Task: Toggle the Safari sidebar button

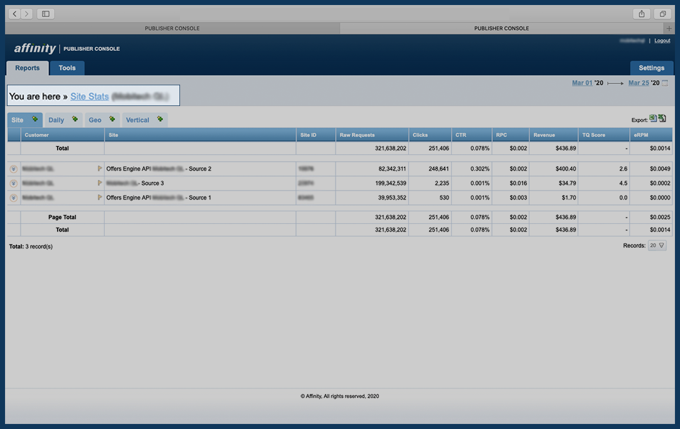Action: (46, 14)
